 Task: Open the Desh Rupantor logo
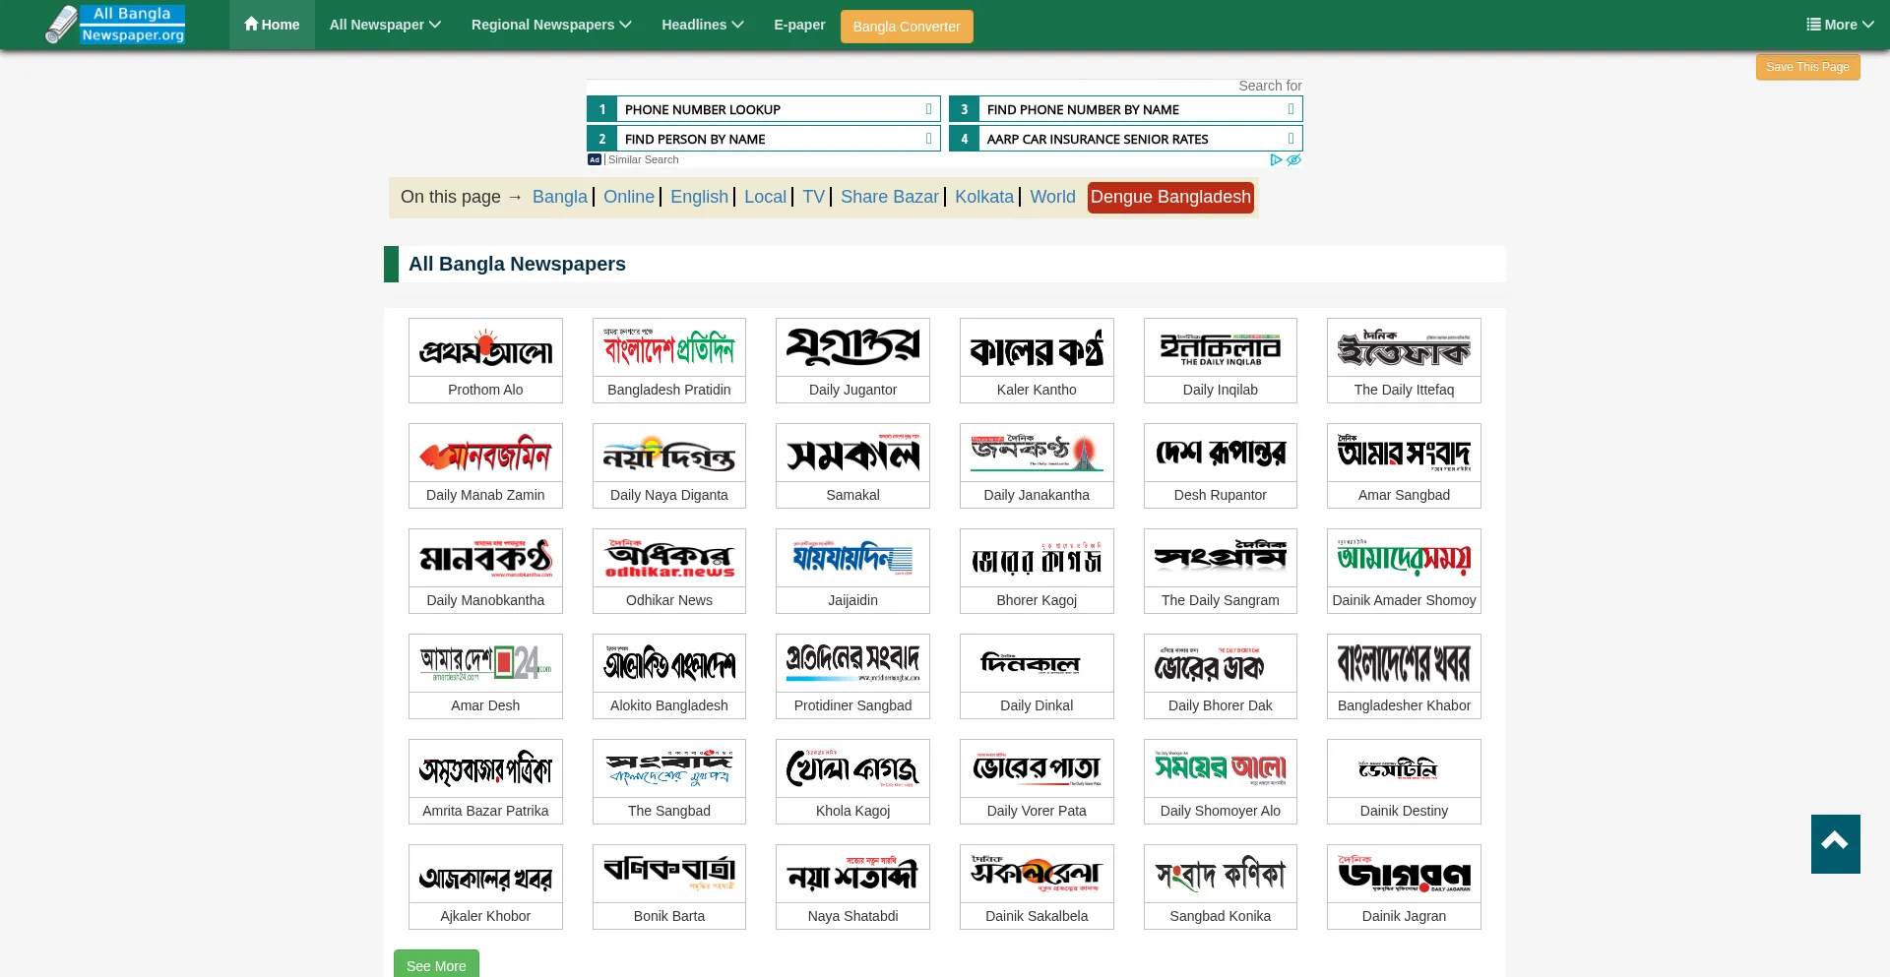tap(1221, 453)
